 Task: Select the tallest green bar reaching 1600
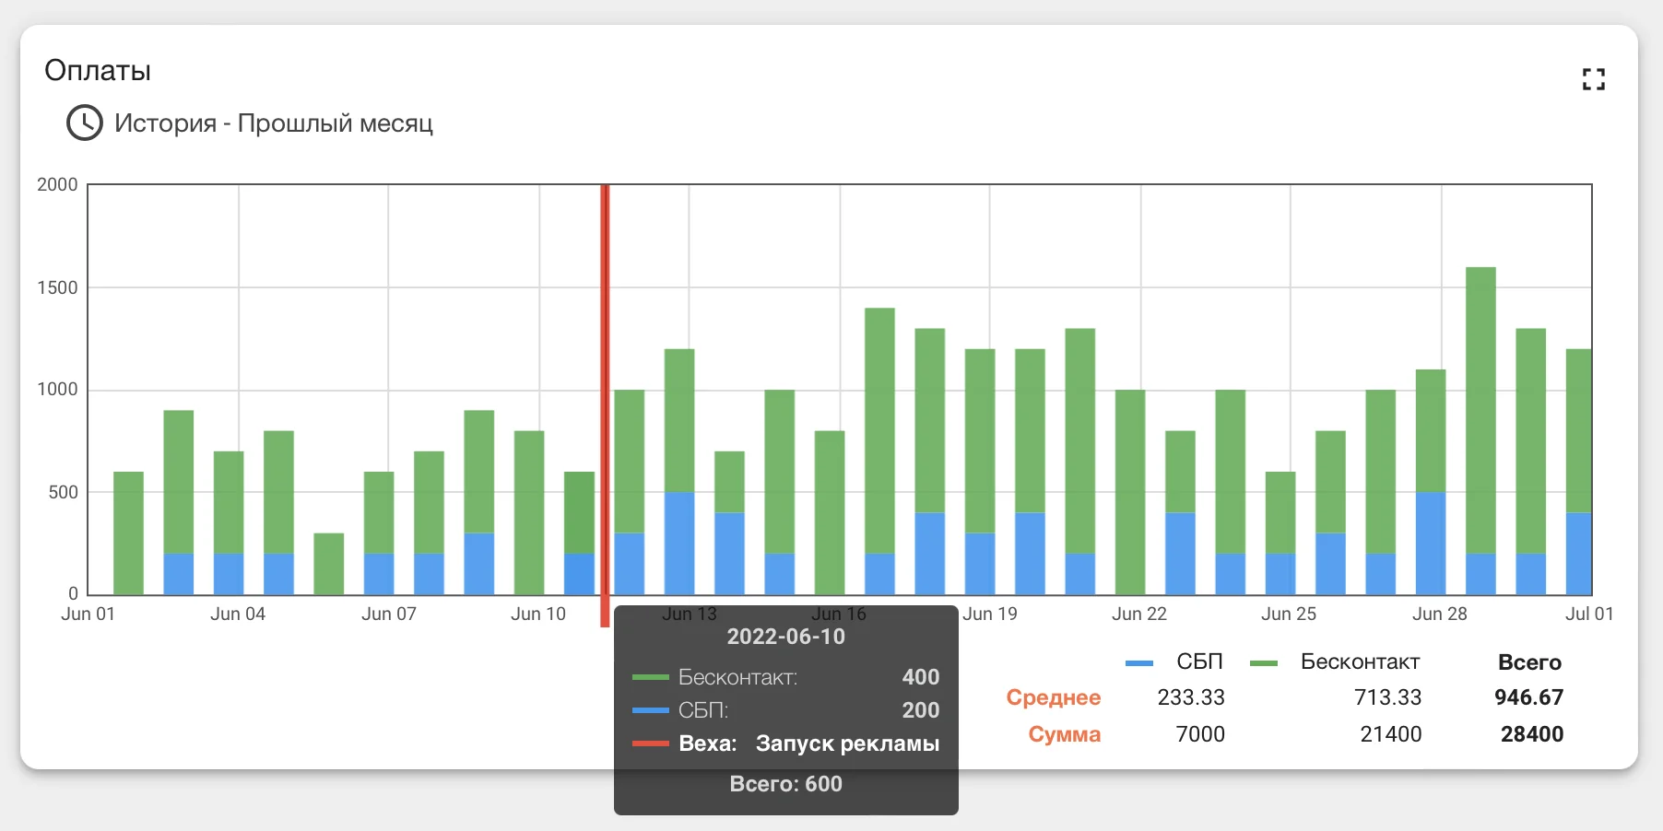tap(1480, 410)
